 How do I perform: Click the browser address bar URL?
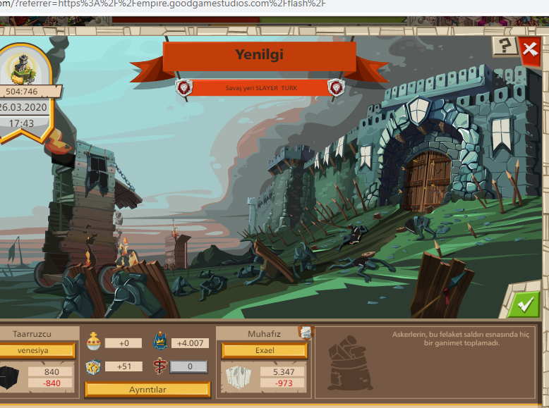point(163,4)
